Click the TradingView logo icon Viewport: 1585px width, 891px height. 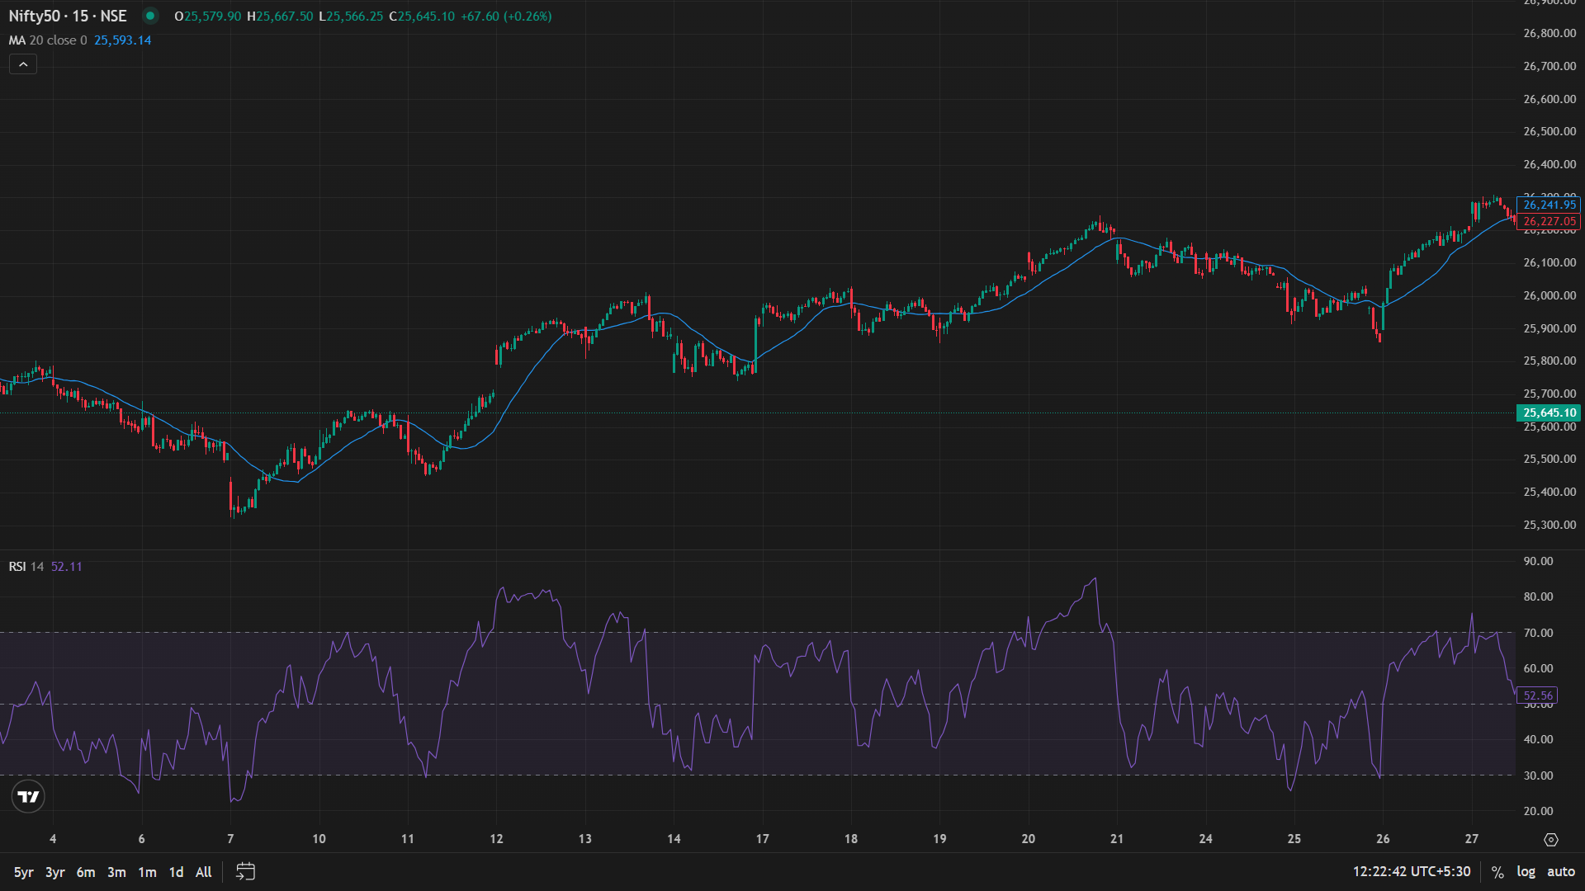(x=28, y=796)
